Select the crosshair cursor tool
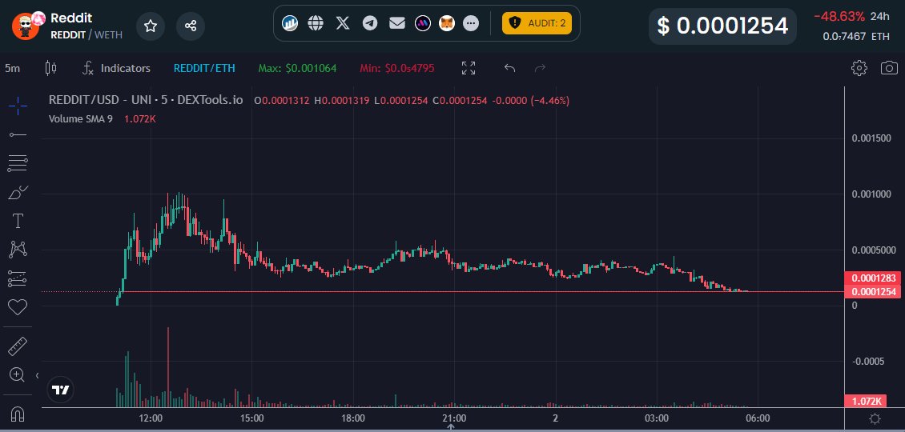Image resolution: width=905 pixels, height=432 pixels. (x=18, y=106)
